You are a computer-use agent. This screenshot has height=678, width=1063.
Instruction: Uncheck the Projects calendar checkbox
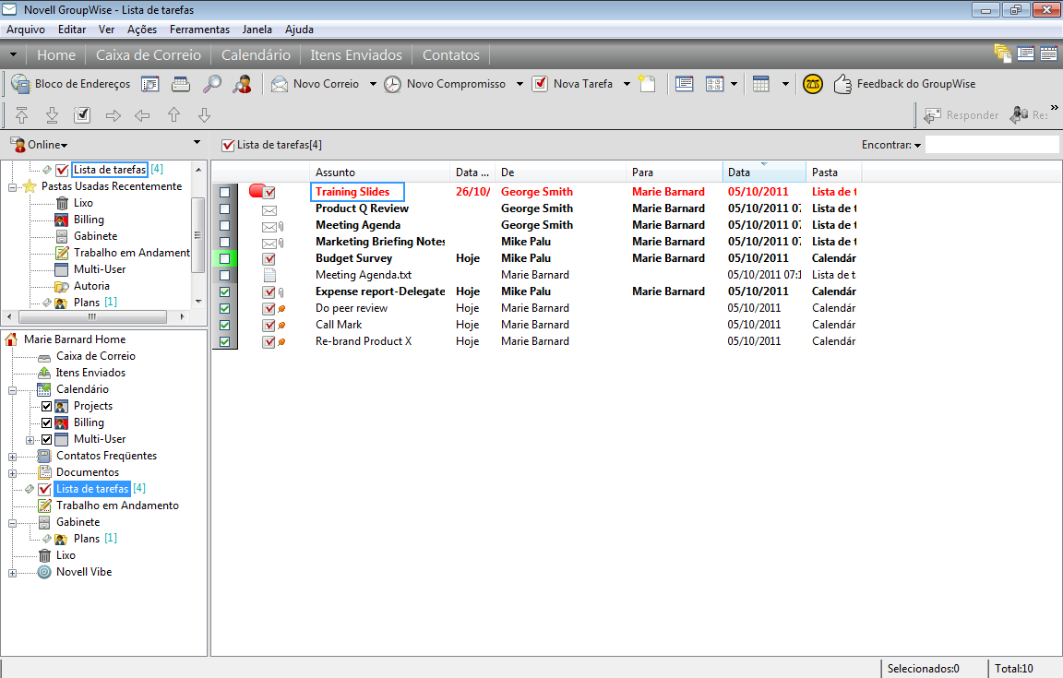[47, 406]
